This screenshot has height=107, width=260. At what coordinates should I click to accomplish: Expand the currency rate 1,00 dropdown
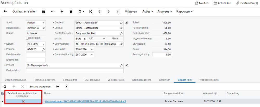pyautogui.click(x=104, y=39)
